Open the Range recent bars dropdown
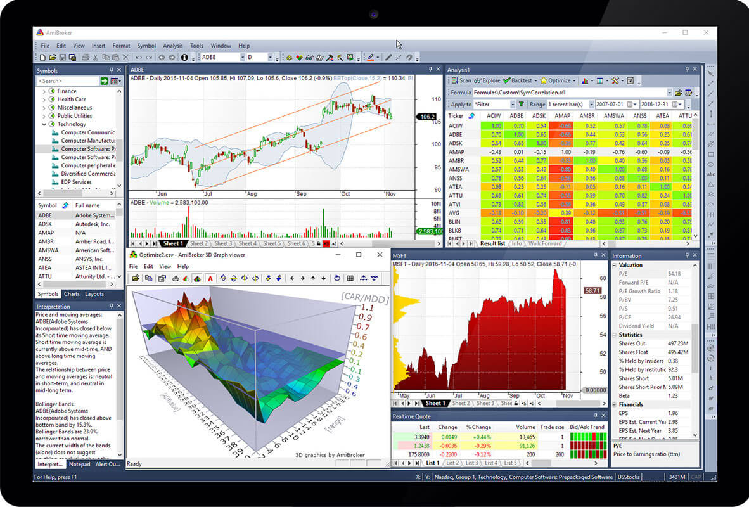749x507 pixels. pos(591,104)
